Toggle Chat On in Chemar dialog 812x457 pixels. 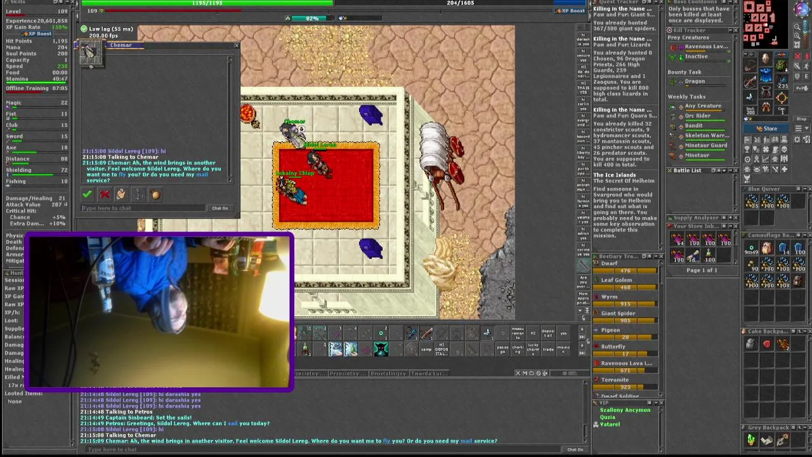[x=220, y=208]
